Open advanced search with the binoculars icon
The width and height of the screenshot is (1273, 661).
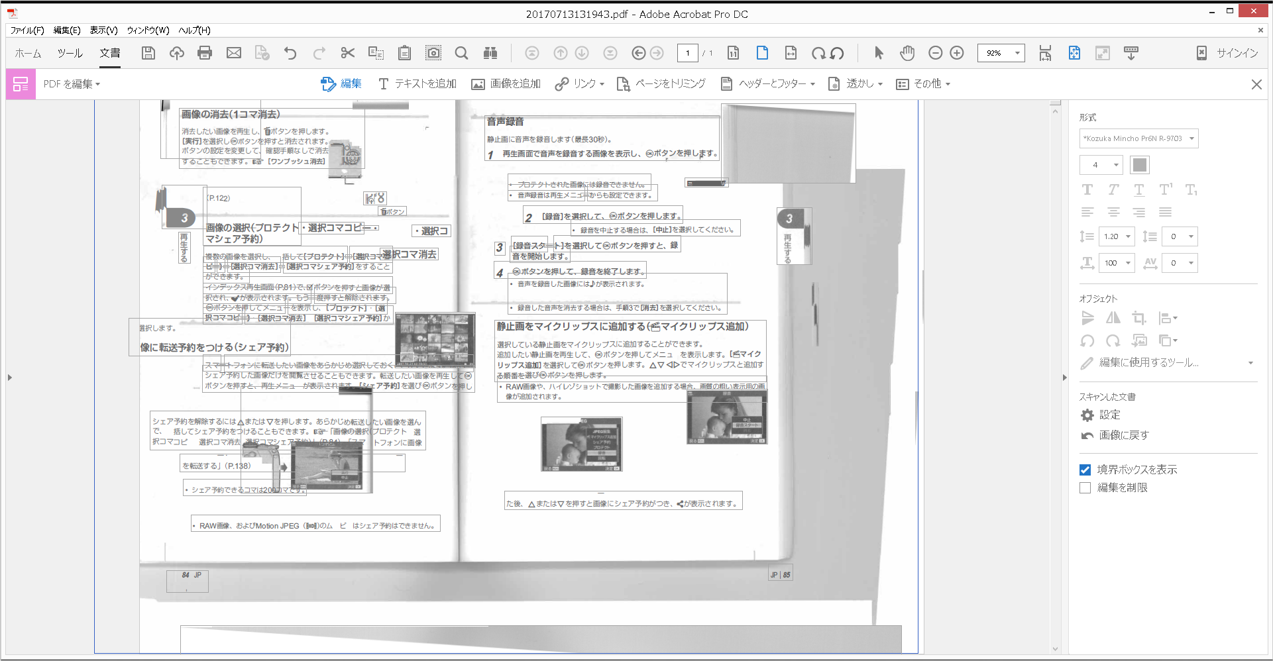[490, 53]
